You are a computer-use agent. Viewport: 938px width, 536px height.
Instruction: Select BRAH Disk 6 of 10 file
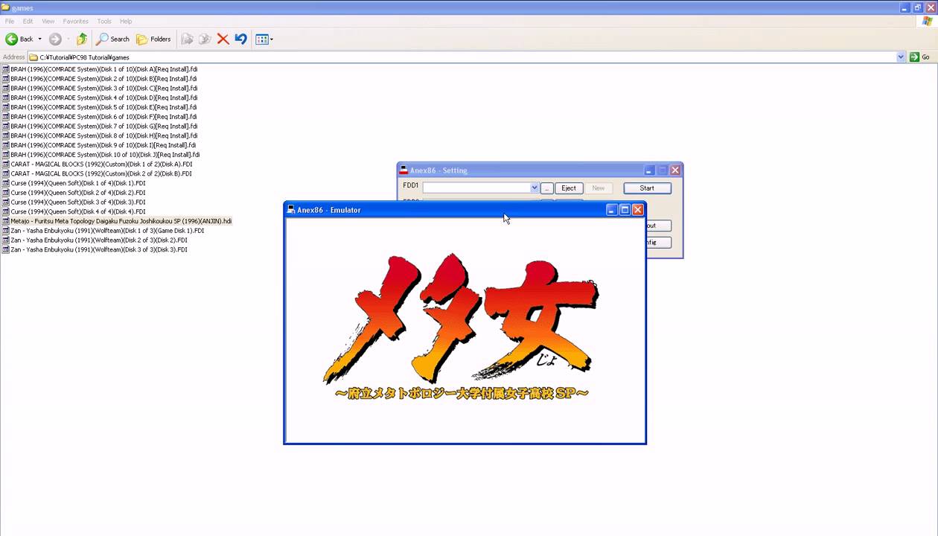pos(103,117)
